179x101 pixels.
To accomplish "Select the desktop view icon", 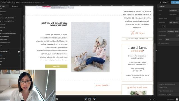I will coord(164,27).
